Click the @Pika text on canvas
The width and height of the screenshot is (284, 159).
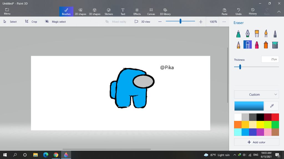pos(167,67)
